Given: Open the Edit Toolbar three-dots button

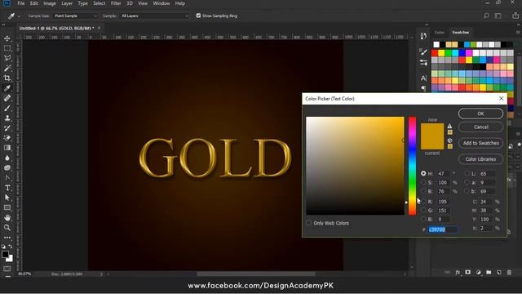Looking at the screenshot, I should click(7, 238).
